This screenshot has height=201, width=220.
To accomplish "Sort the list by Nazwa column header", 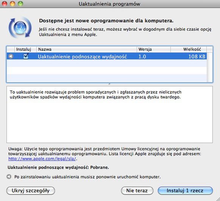I will point(87,49).
